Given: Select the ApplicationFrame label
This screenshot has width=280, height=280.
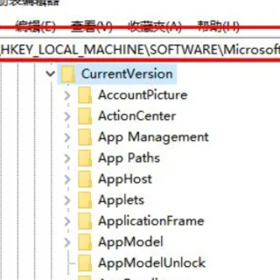Looking at the screenshot, I should [151, 221].
